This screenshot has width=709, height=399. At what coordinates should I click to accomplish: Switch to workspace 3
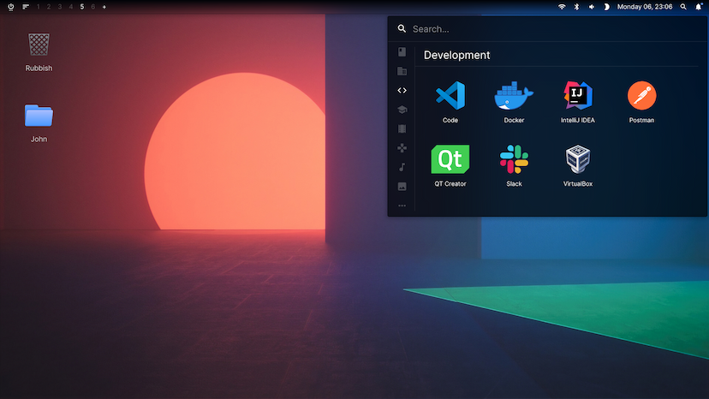coord(60,7)
